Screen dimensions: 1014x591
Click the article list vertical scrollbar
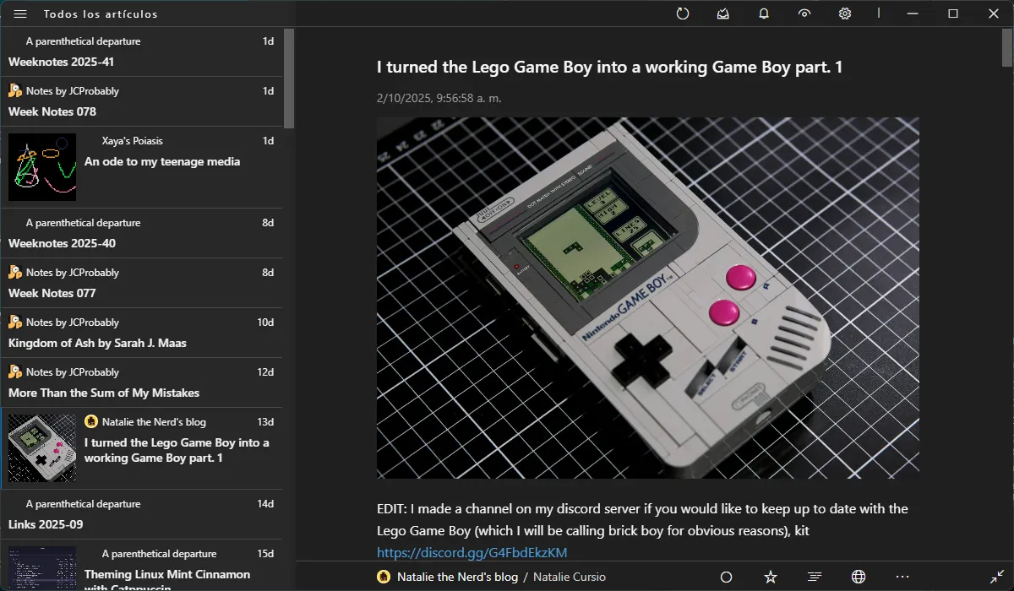(x=289, y=80)
